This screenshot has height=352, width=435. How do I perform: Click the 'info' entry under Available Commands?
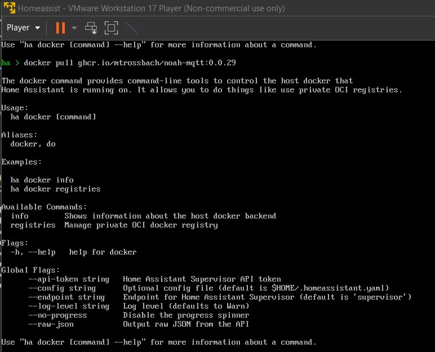[20, 216]
